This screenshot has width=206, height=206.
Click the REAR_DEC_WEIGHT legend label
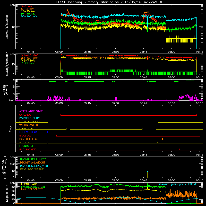[32, 169]
